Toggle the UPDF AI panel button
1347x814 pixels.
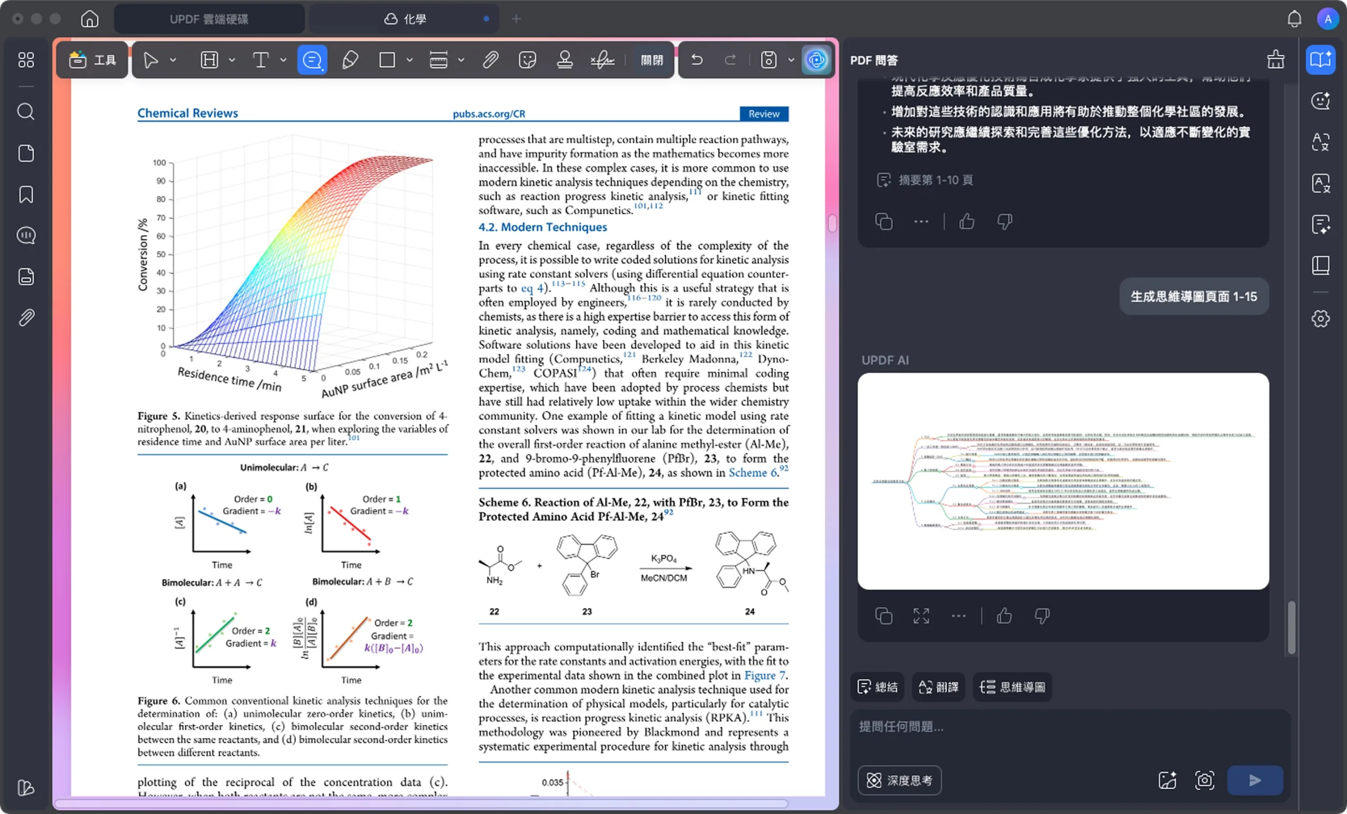(816, 59)
